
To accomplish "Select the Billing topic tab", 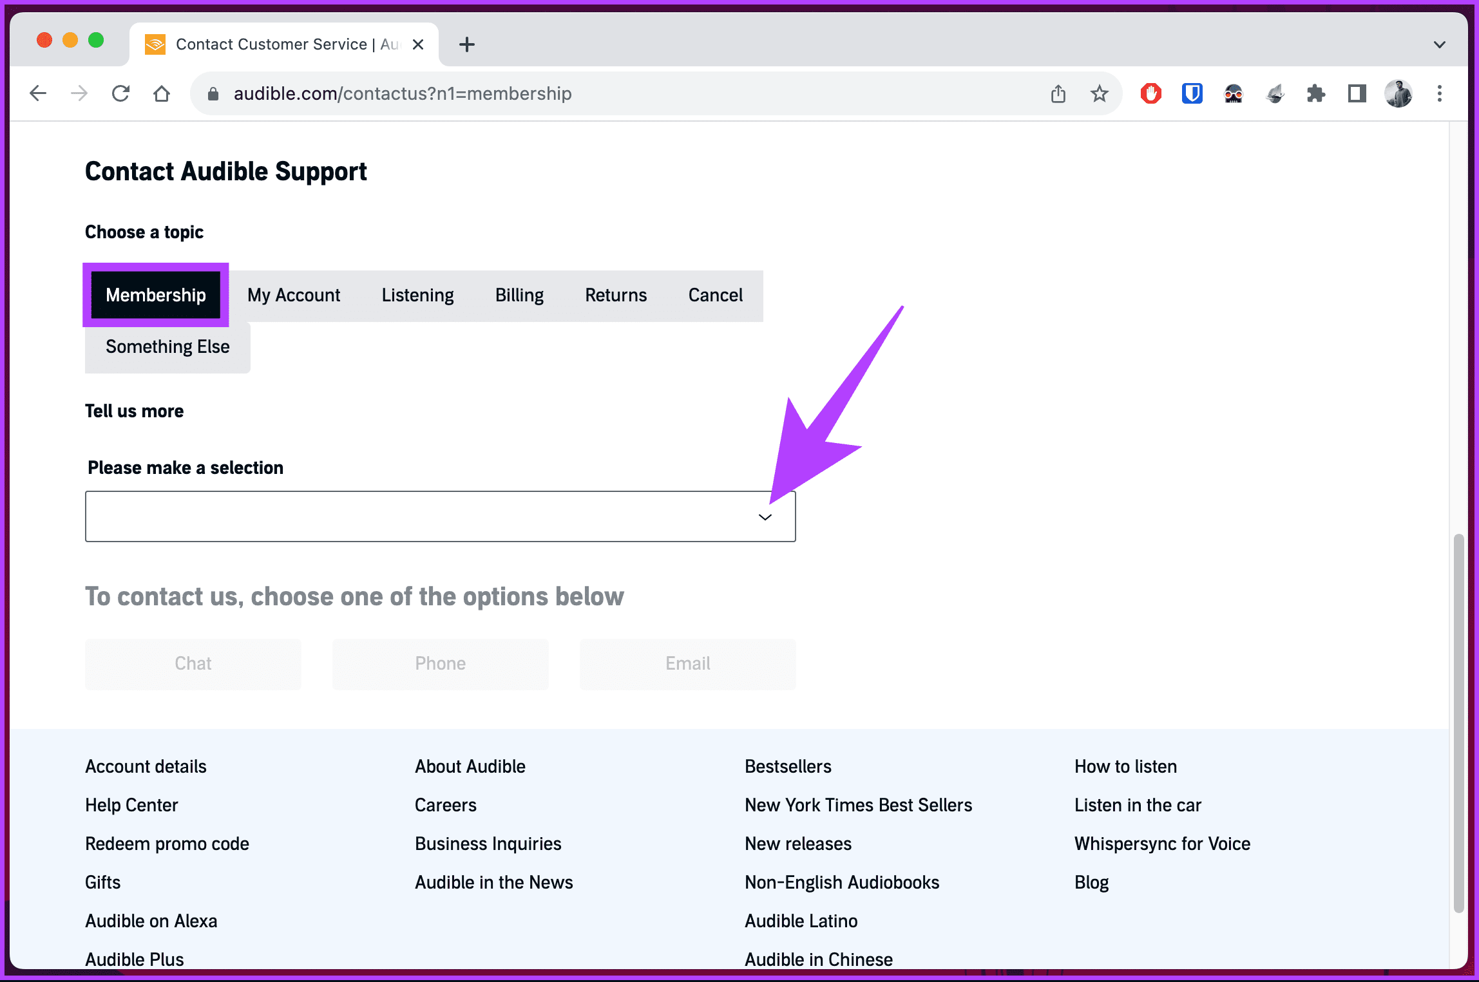I will pyautogui.click(x=519, y=295).
